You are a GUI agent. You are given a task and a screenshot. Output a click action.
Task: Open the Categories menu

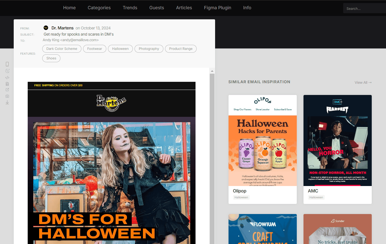click(x=99, y=8)
